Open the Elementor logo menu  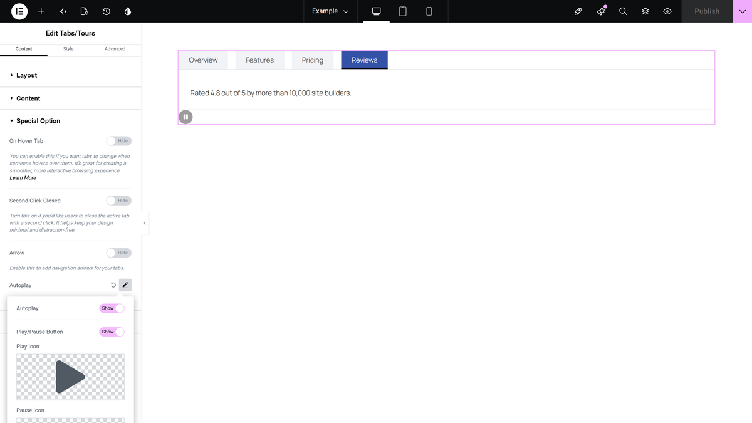19,11
